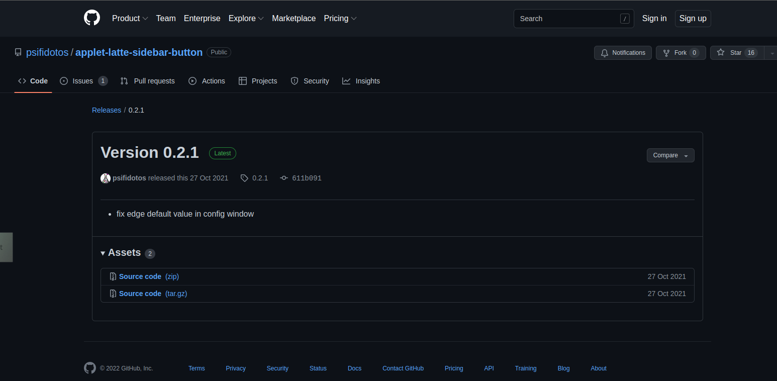777x381 pixels.
Task: Click the repository icon beside psifidotos
Action: pos(18,52)
